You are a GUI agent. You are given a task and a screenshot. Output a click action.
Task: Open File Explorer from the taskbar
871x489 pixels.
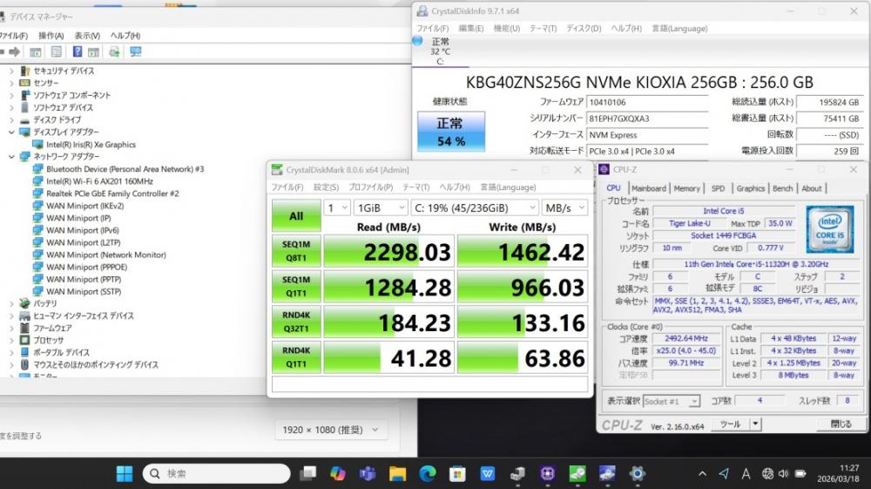[x=397, y=473]
